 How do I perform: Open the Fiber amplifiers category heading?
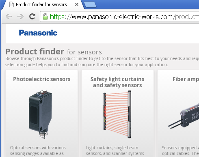click(186, 79)
